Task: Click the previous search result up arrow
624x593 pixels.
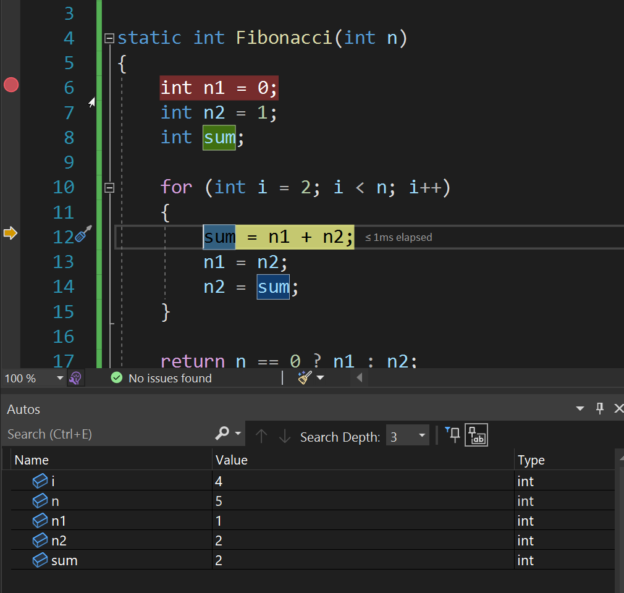Action: pos(261,436)
